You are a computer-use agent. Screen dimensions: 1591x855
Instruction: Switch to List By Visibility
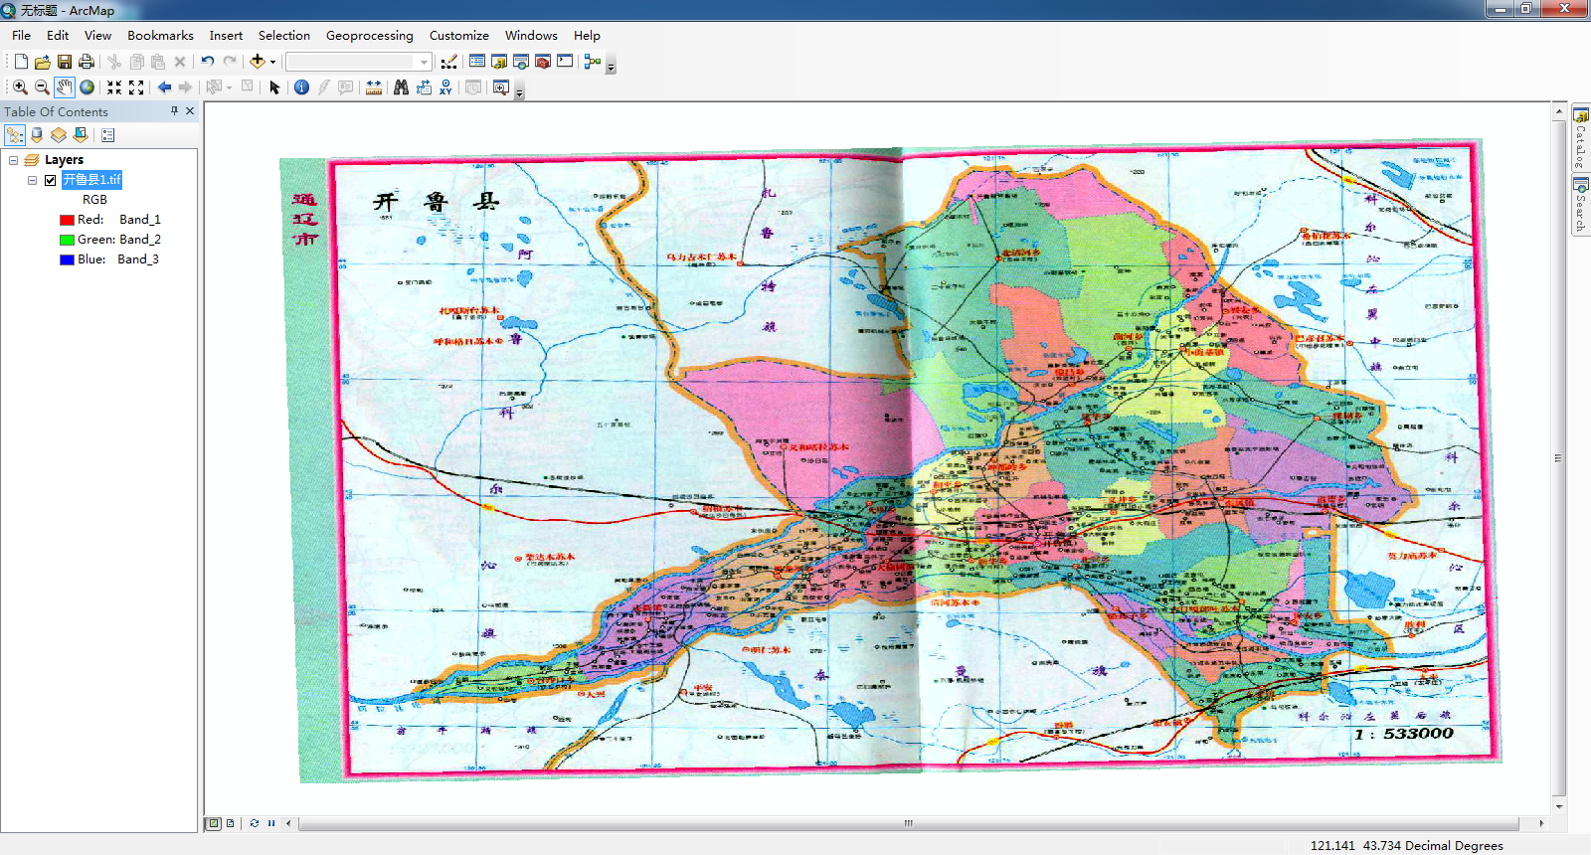click(59, 135)
